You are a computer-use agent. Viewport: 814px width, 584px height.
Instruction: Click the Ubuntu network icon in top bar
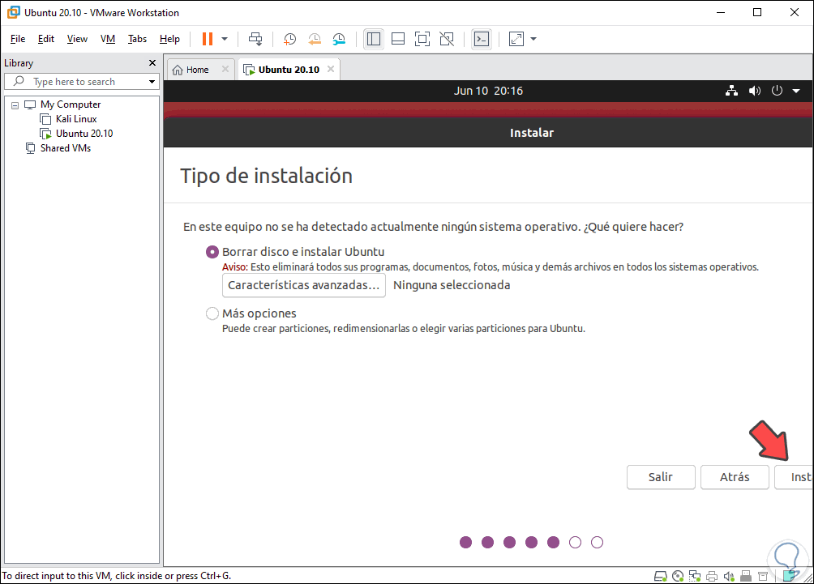(x=731, y=91)
